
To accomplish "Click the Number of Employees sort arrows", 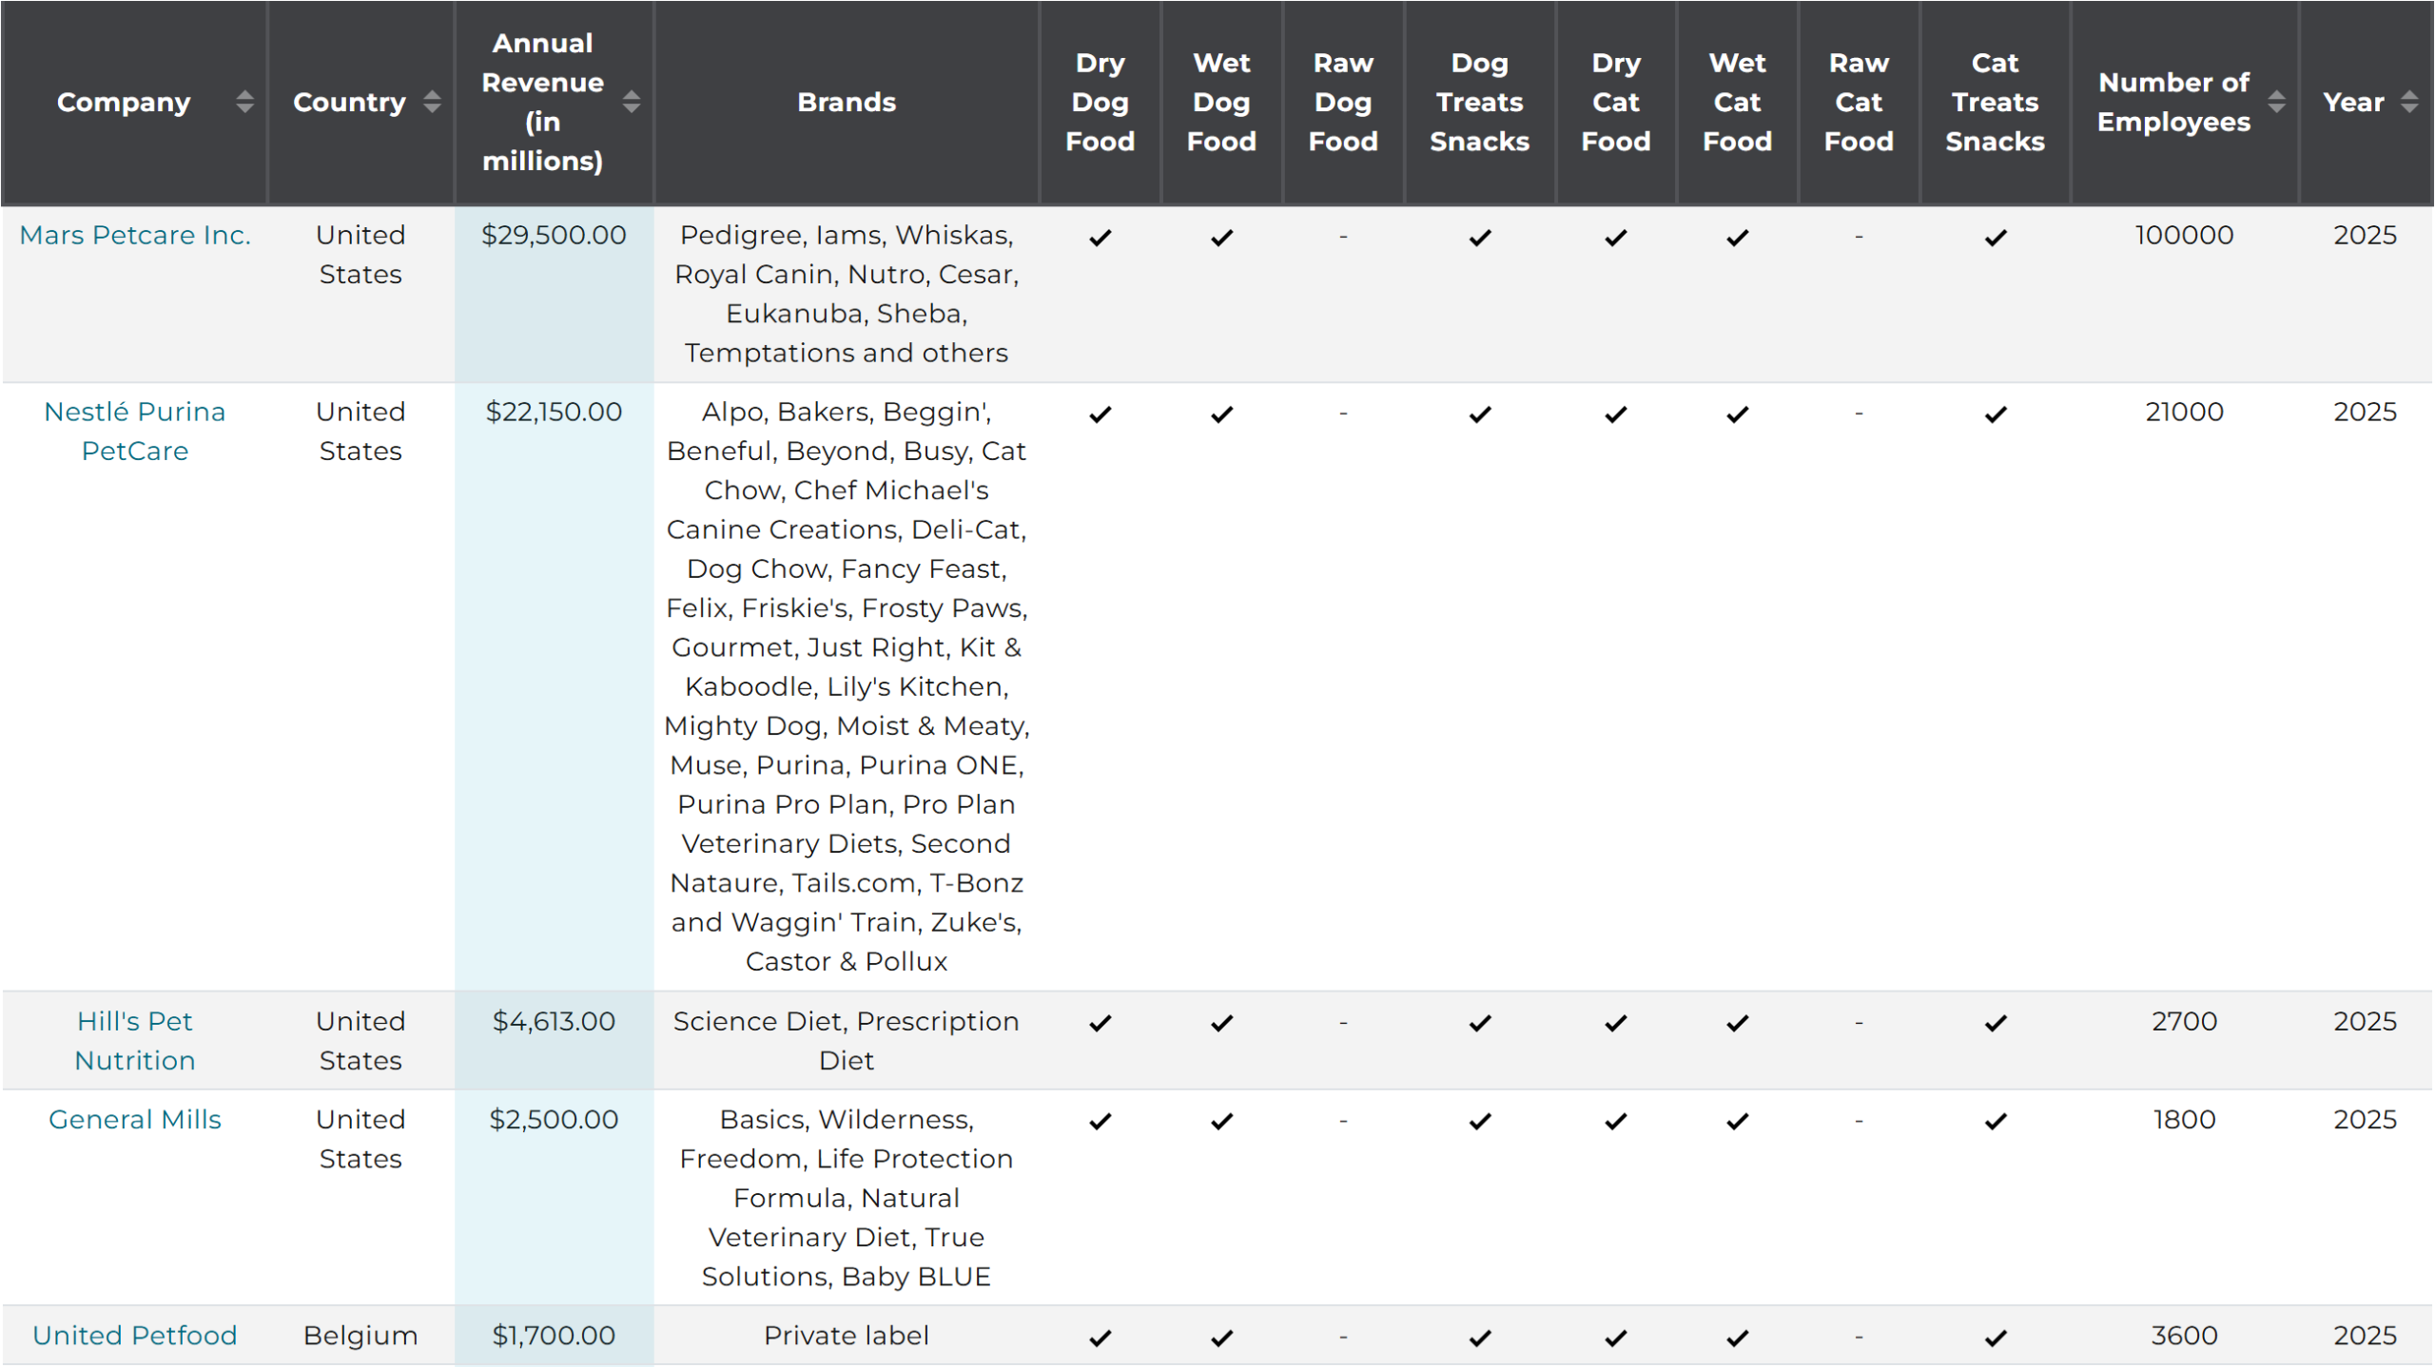I will [2276, 102].
